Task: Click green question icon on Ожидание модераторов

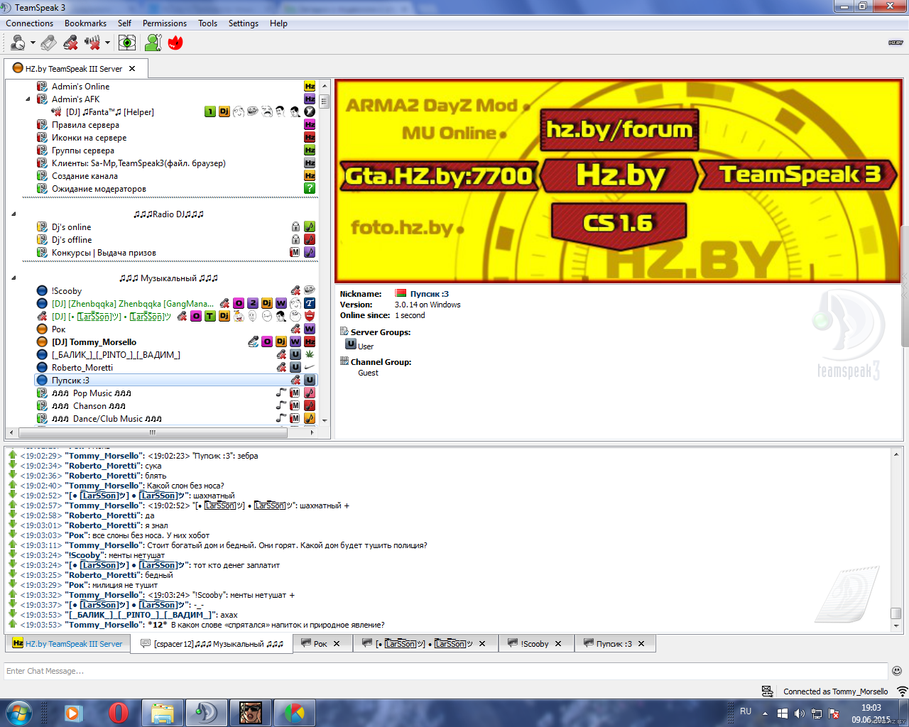Action: point(310,188)
